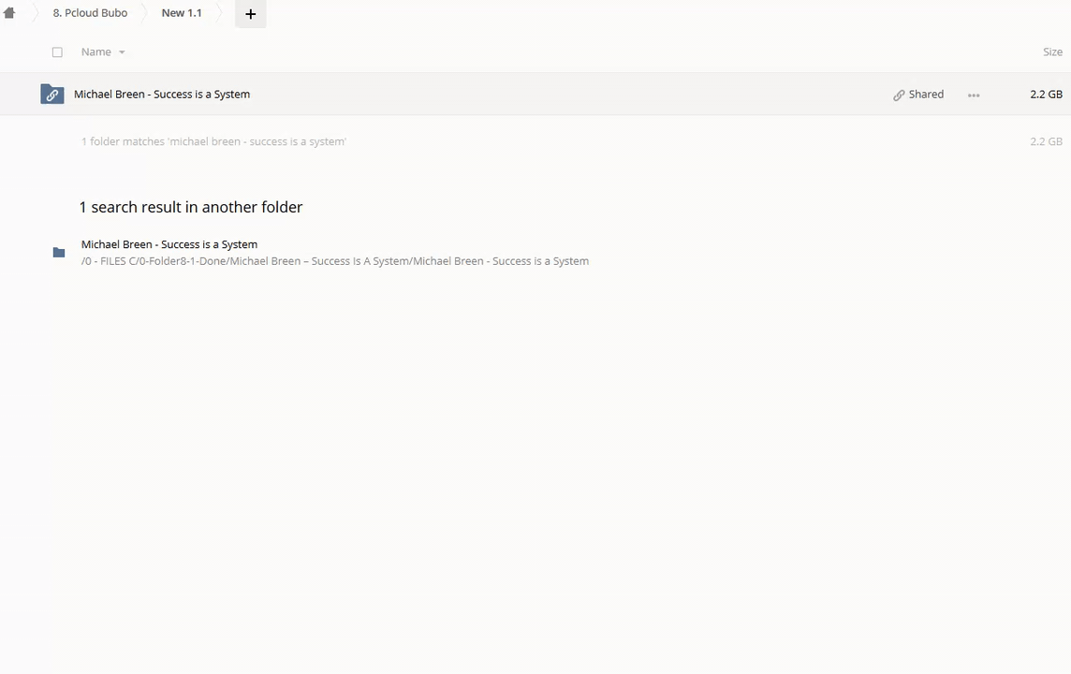Open the search result folder title

point(169,244)
